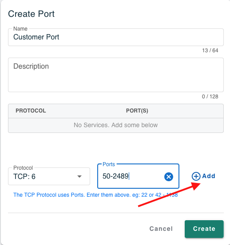The width and height of the screenshot is (230, 245).
Task: Click the Add text label
Action: (x=209, y=176)
